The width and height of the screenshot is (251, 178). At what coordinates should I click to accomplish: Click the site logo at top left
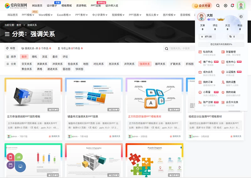pyautogui.click(x=16, y=6)
